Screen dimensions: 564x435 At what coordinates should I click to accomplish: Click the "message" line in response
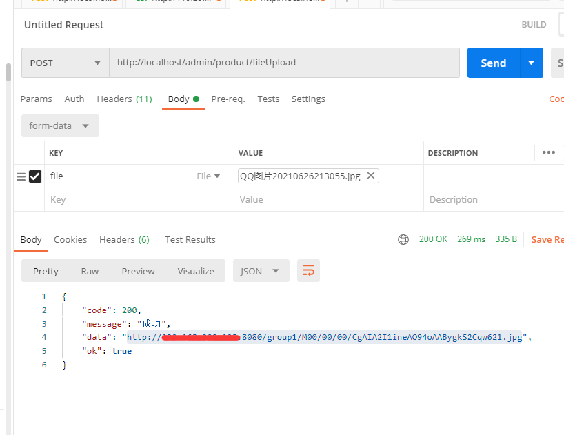click(x=126, y=324)
